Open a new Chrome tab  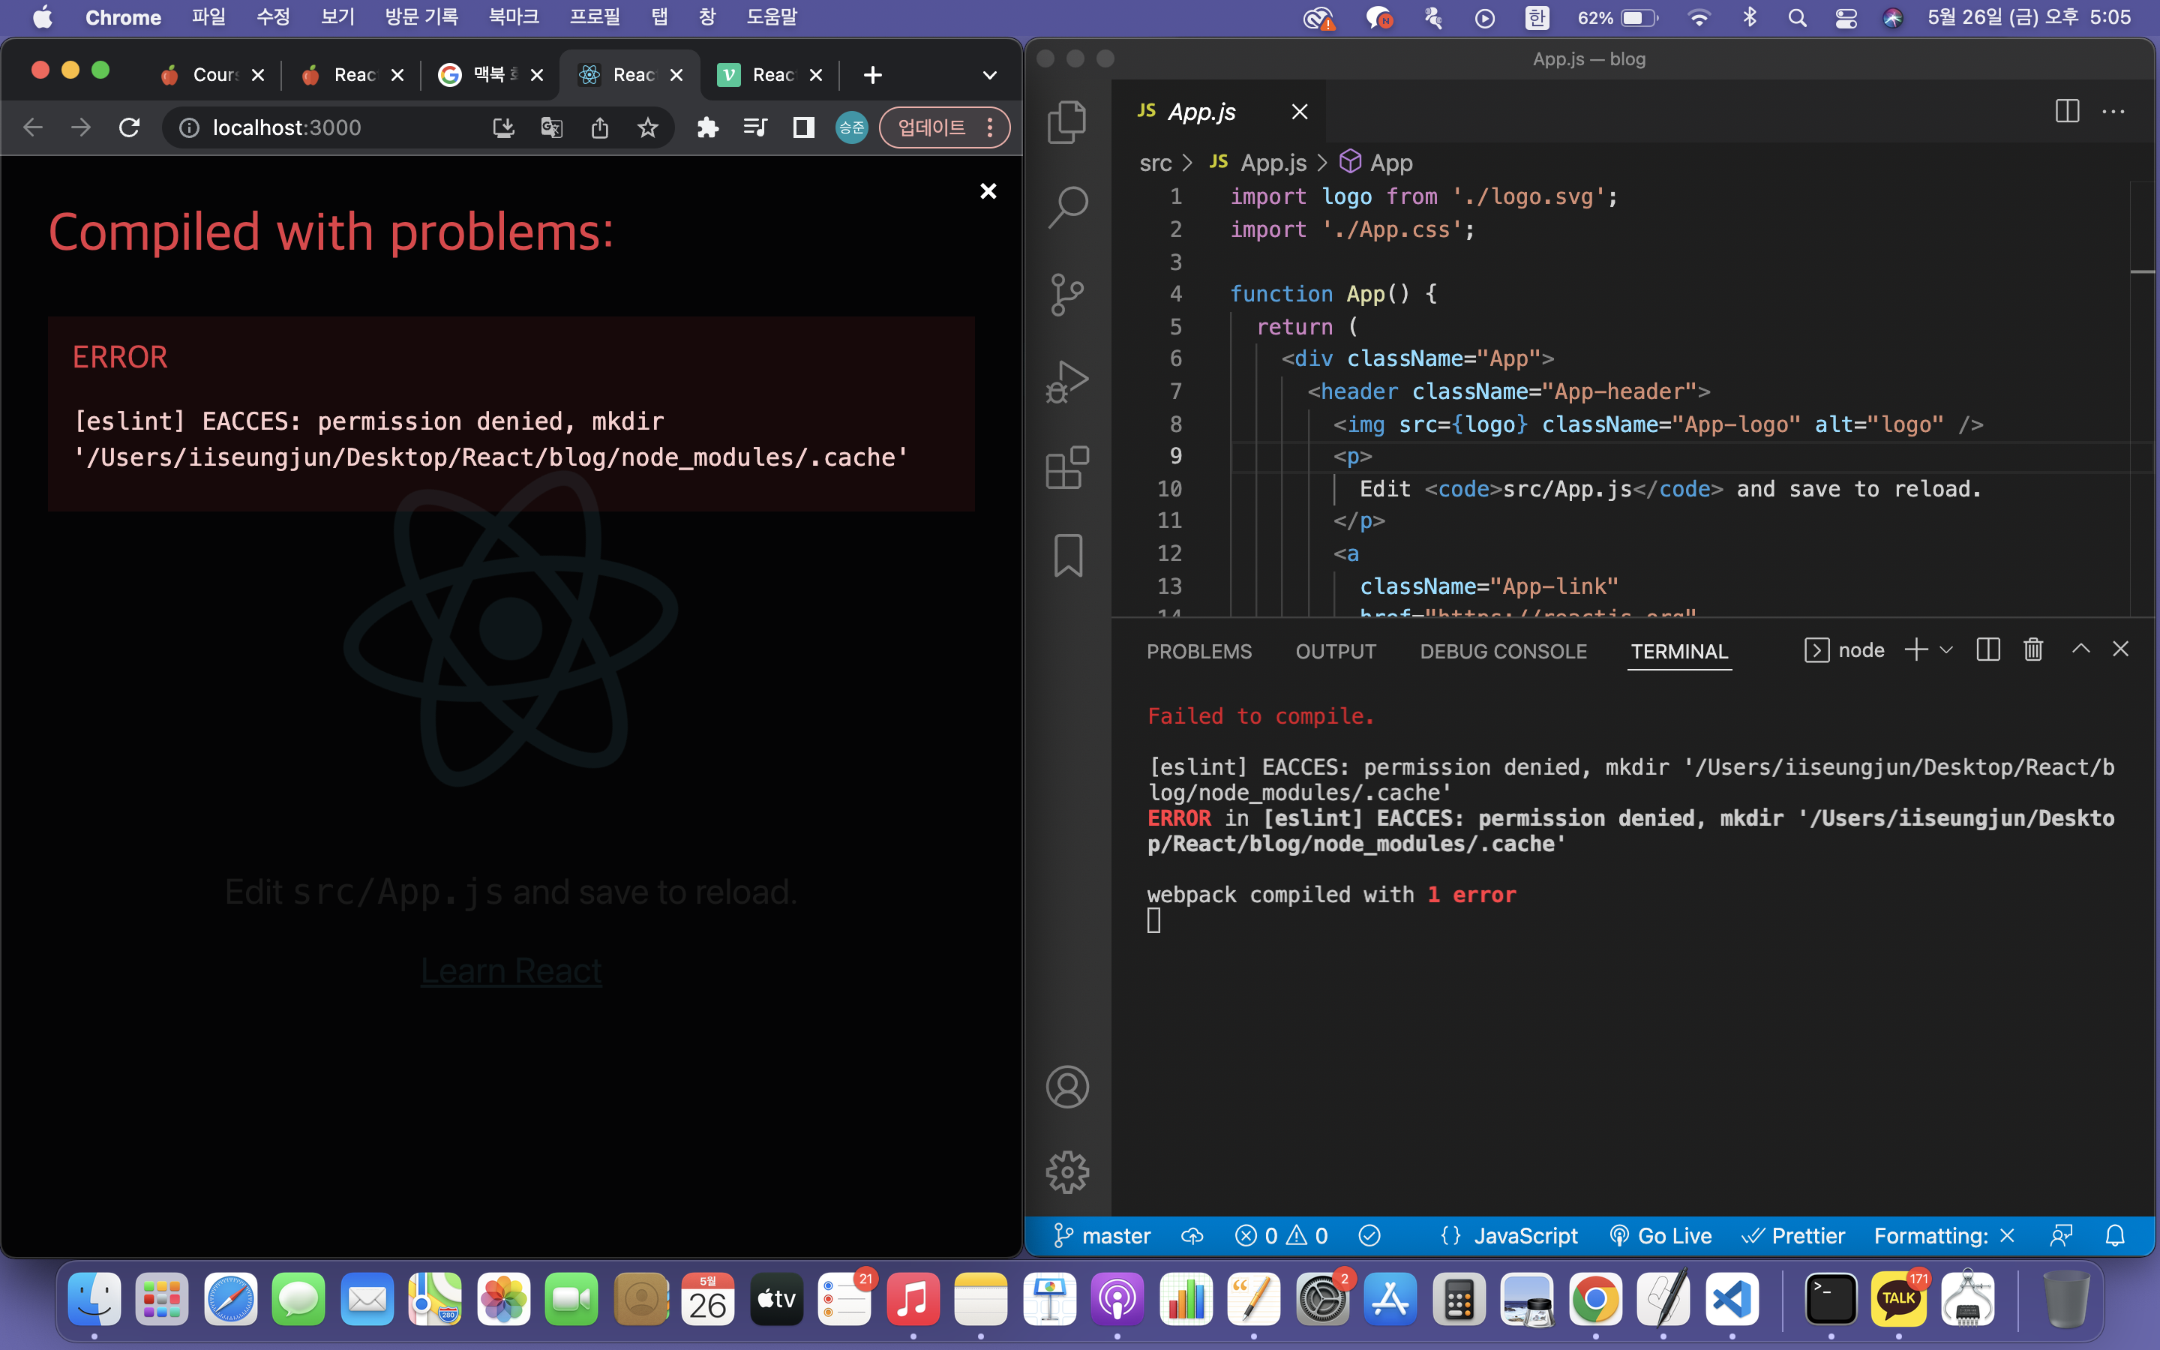coord(872,75)
